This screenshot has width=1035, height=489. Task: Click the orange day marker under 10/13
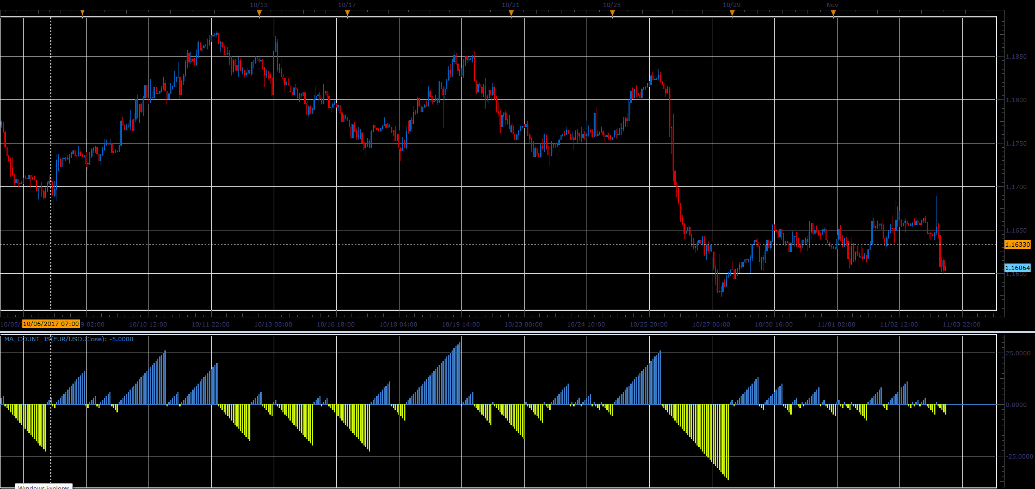259,14
